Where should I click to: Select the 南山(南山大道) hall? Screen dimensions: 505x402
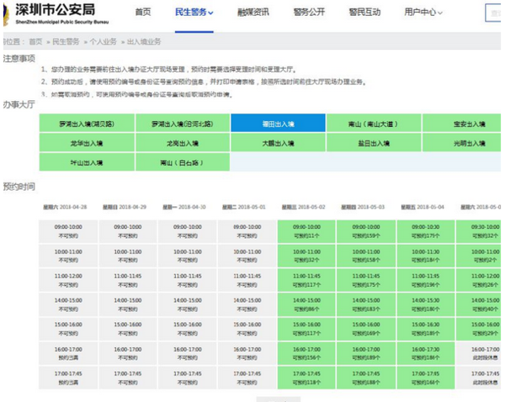click(x=374, y=123)
